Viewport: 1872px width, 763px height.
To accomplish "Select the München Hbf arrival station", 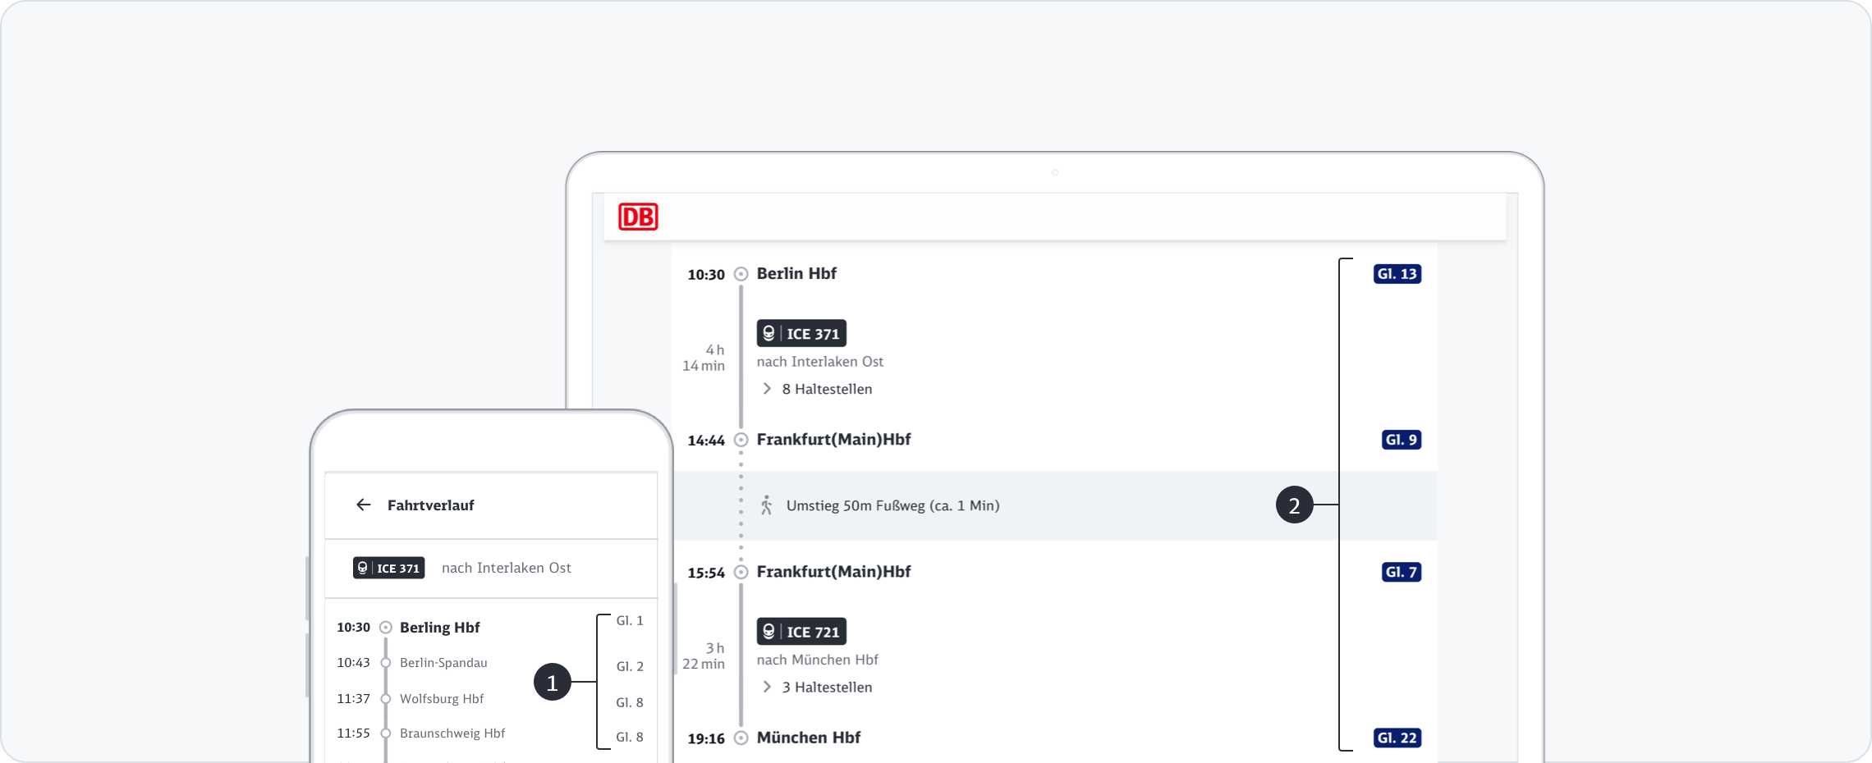I will [808, 738].
